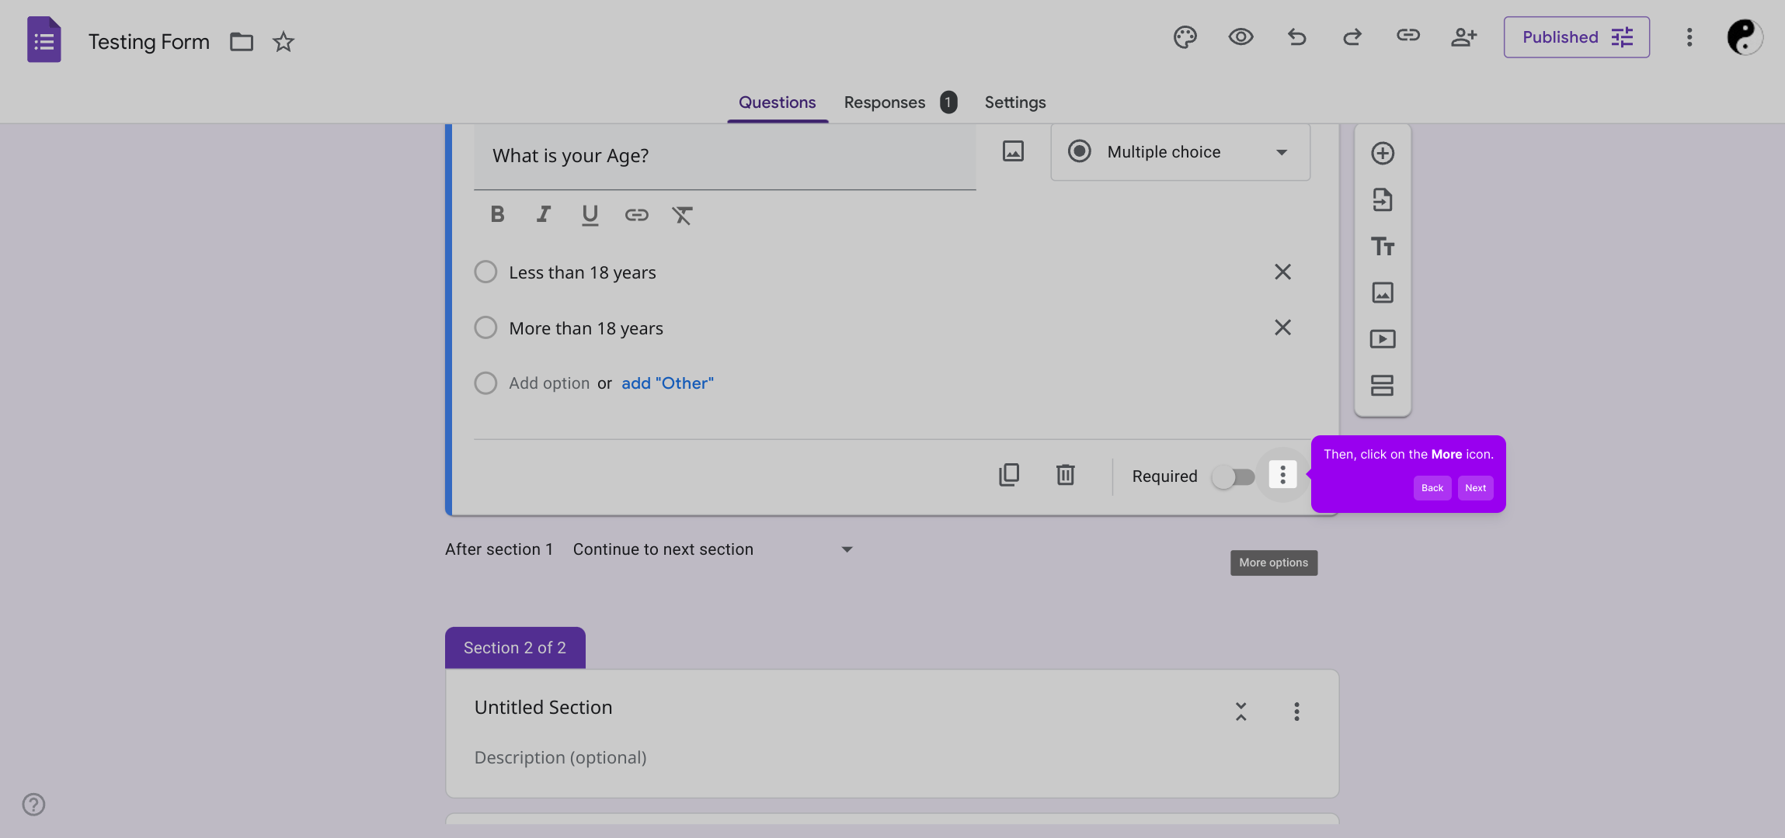Screen dimensions: 1785x838
Task: Remove text formatting
Action: (x=683, y=215)
